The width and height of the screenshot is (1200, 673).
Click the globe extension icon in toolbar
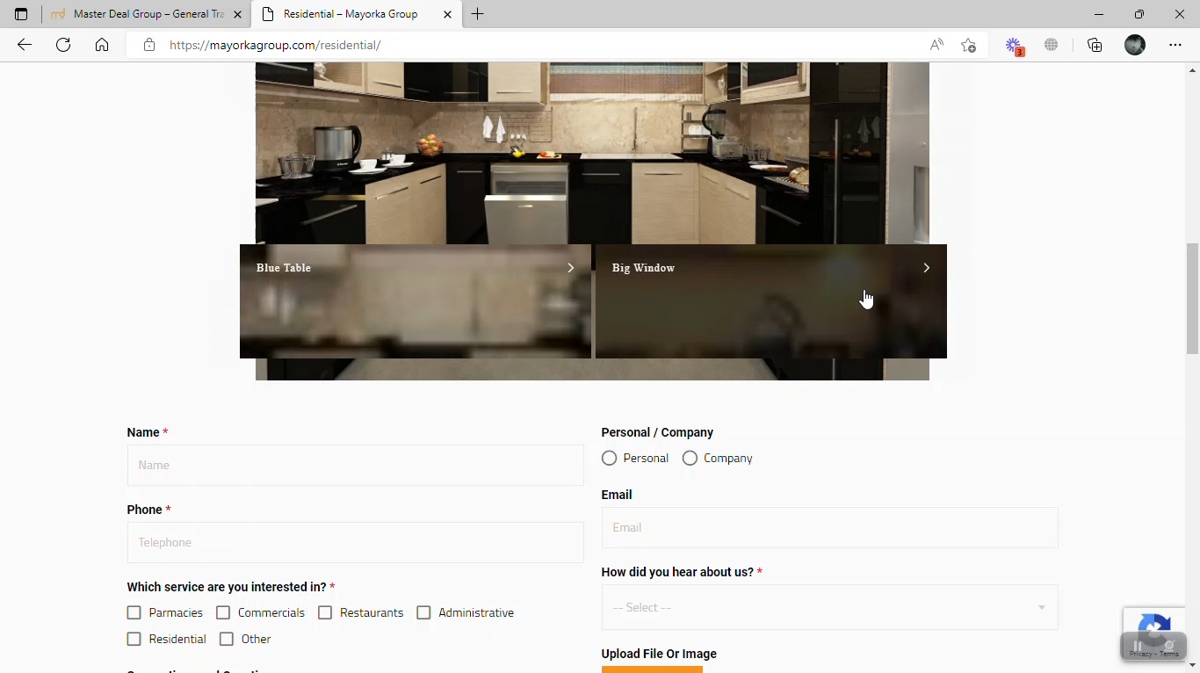point(1051,45)
